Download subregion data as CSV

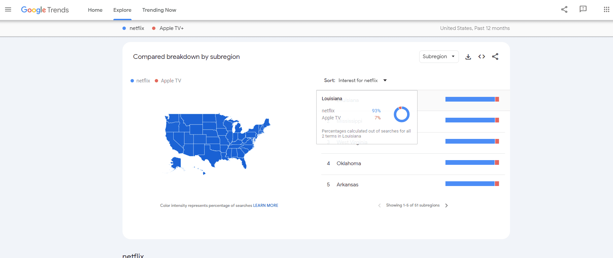(468, 57)
